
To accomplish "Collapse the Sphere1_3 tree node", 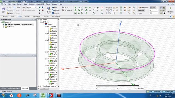I will coord(46,66).
